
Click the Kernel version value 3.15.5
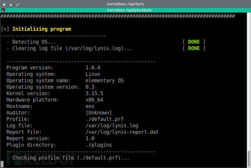[94, 93]
